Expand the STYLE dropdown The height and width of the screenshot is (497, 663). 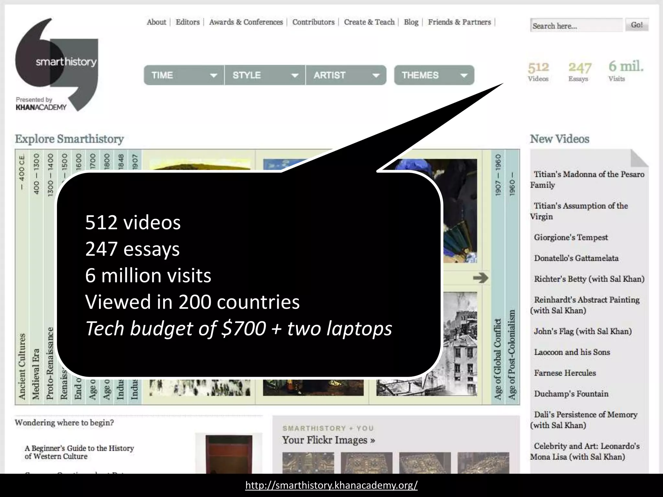[x=265, y=75]
